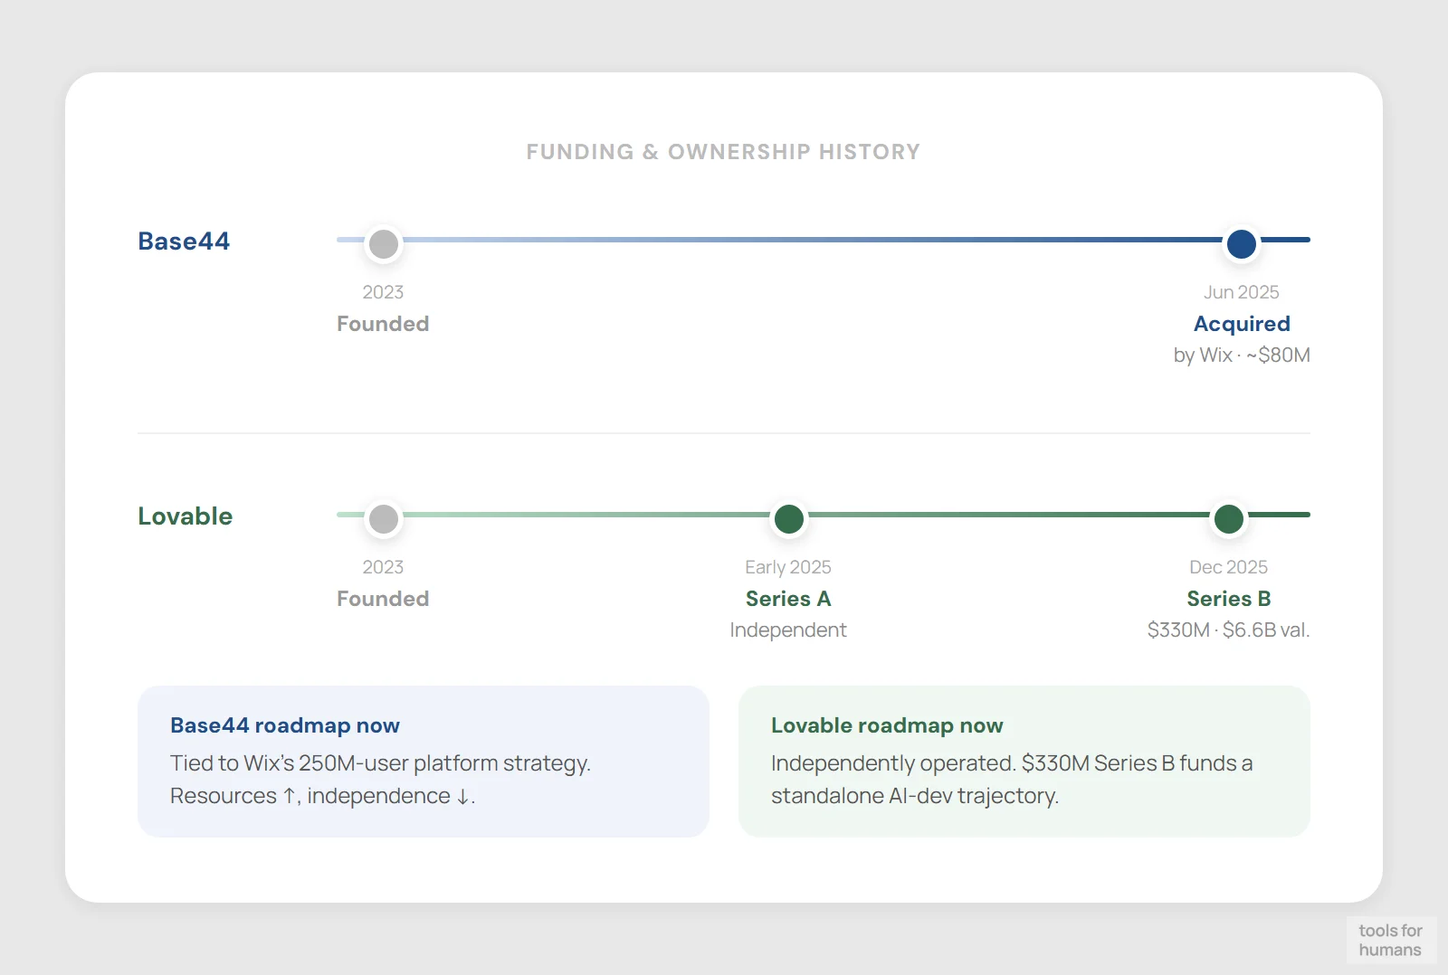
Task: Open the 'Acquired by Wix' details
Action: coord(1242,323)
